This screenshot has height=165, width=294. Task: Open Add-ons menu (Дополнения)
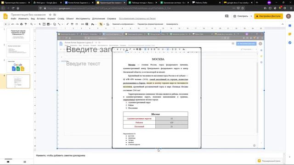click(x=98, y=19)
